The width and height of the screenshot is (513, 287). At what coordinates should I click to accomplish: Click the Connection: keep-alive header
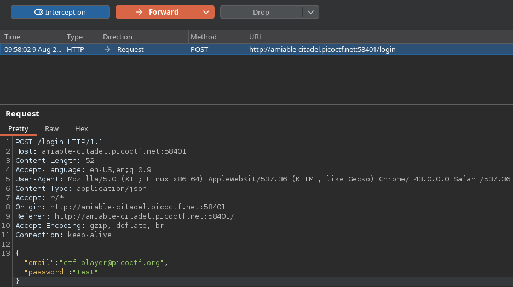pyautogui.click(x=64, y=235)
